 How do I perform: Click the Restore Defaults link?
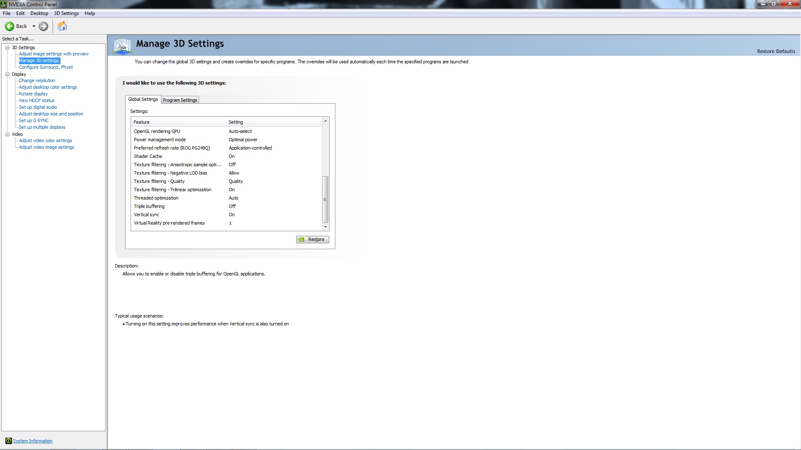coord(776,51)
